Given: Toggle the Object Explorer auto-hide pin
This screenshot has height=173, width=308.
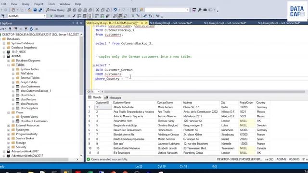Looking at the screenshot, I should (x=77, y=23).
